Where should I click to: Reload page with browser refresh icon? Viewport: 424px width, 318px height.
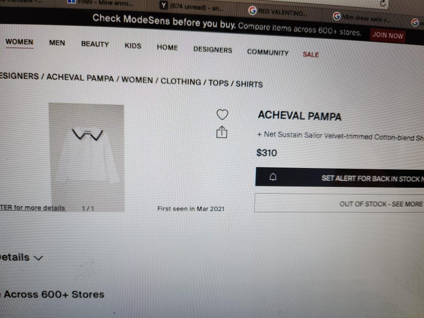tap(382, 3)
